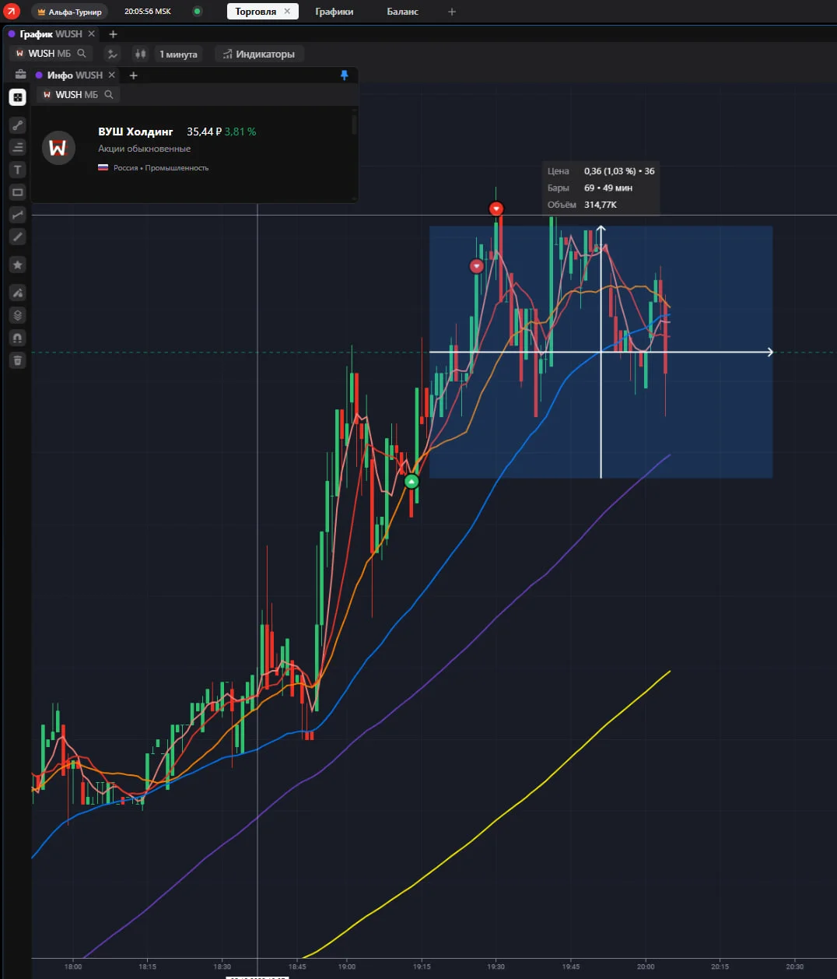Open the Индикаторы indicators menu
The width and height of the screenshot is (837, 979).
coord(259,54)
